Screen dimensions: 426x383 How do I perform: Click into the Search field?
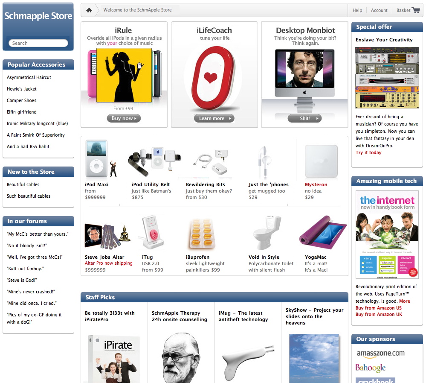(38, 43)
